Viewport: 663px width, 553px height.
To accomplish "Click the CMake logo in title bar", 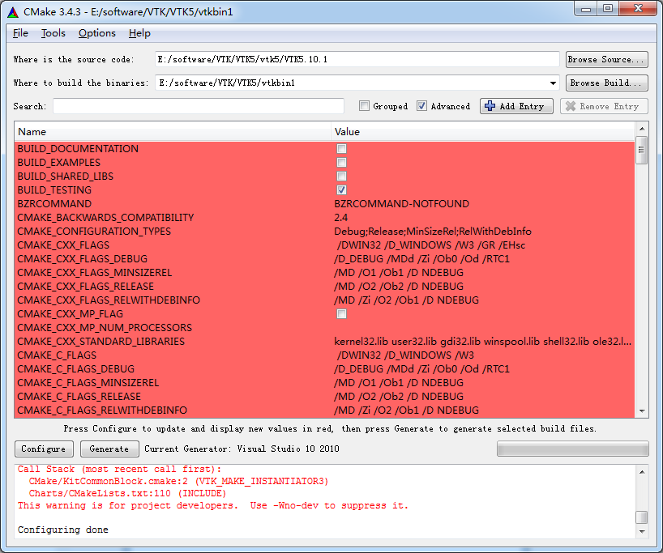I will pos(13,12).
